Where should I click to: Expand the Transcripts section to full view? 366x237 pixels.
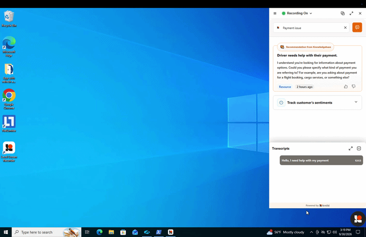tap(350, 148)
